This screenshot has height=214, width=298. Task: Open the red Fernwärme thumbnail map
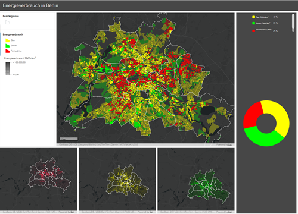pos(38,180)
